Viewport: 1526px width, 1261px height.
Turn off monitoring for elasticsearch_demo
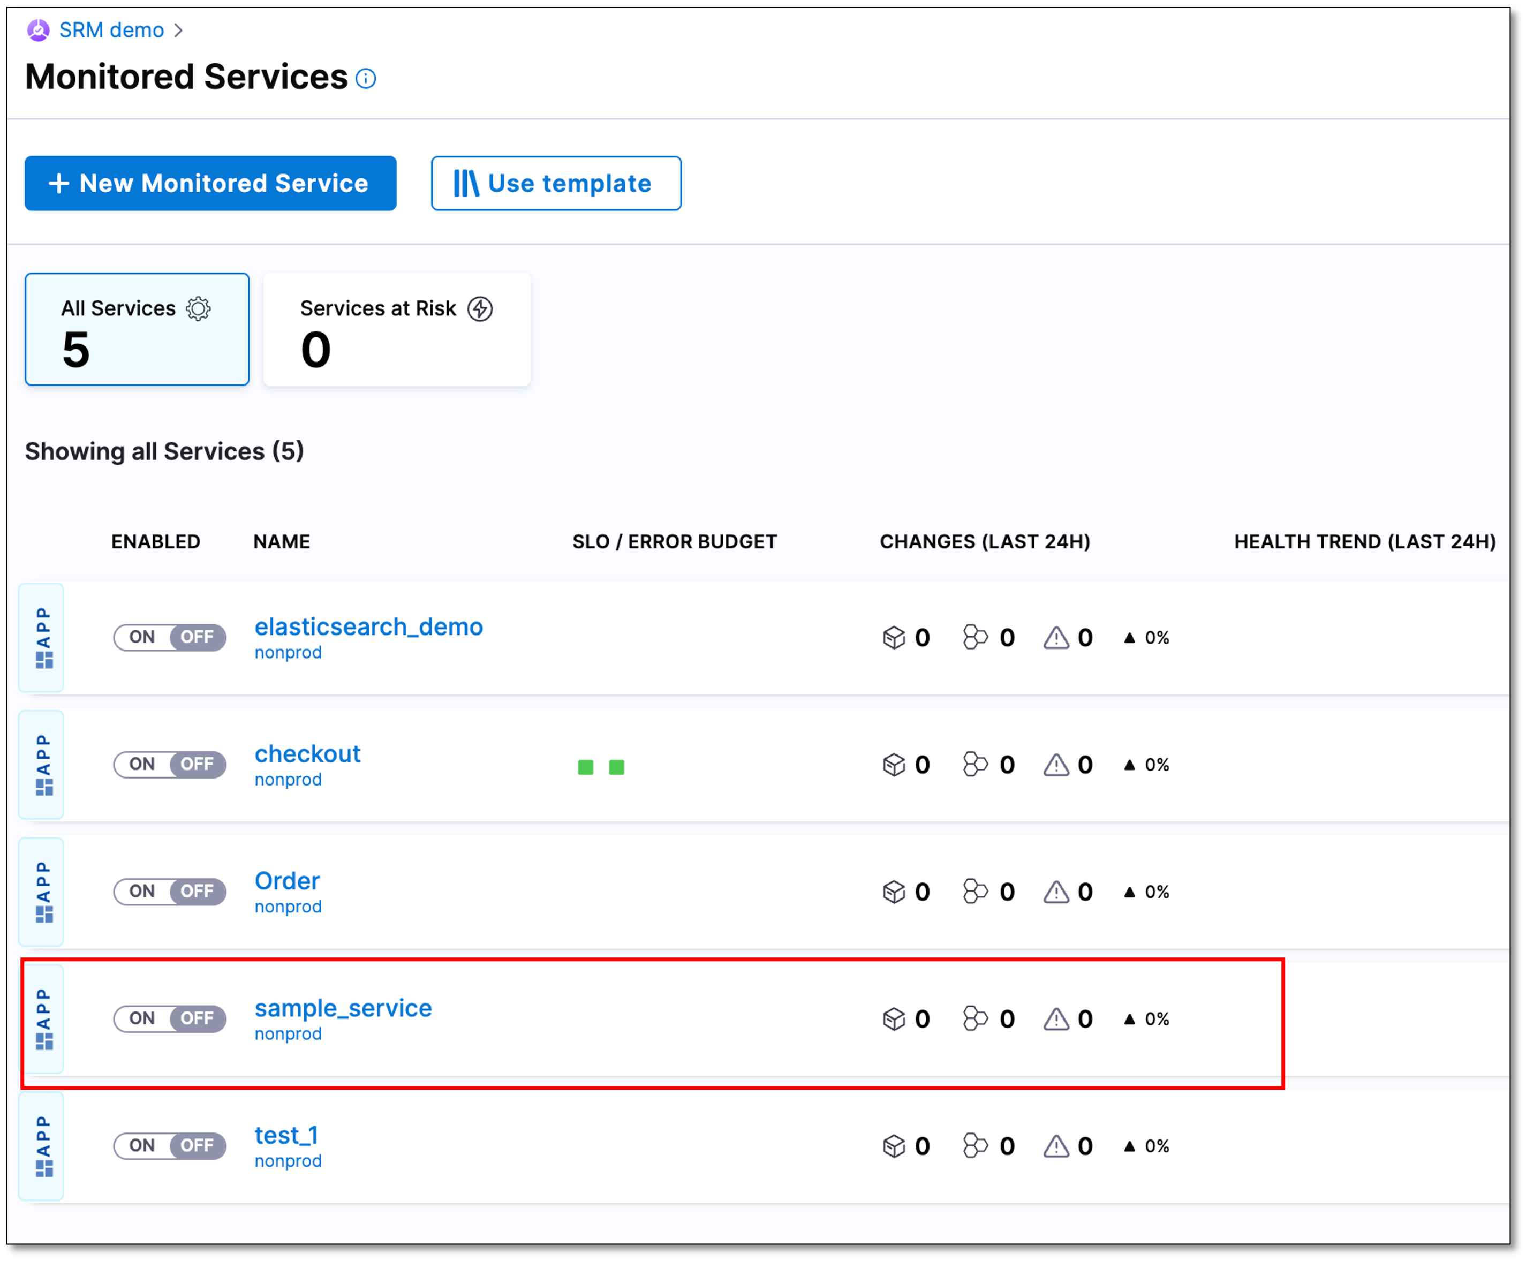(x=198, y=637)
